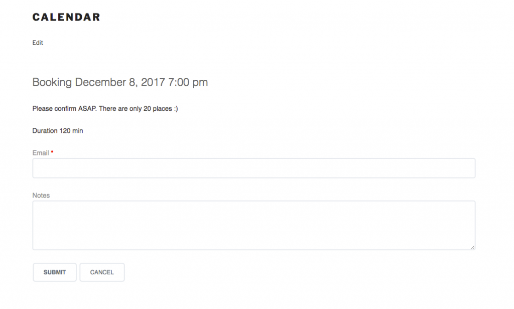Click the Email field label
The height and width of the screenshot is (309, 514).
[41, 153]
